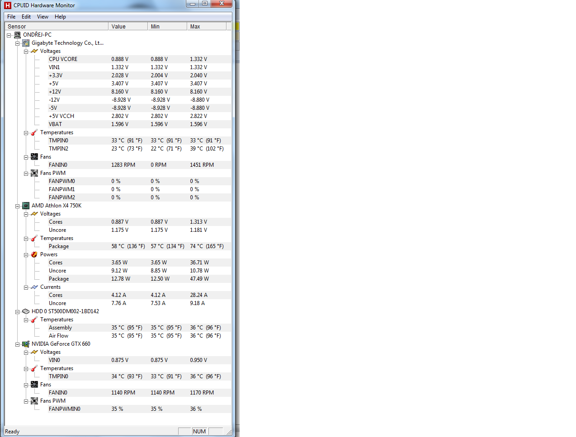This screenshot has width=576, height=437.
Task: Click the Max column header
Action: point(207,26)
